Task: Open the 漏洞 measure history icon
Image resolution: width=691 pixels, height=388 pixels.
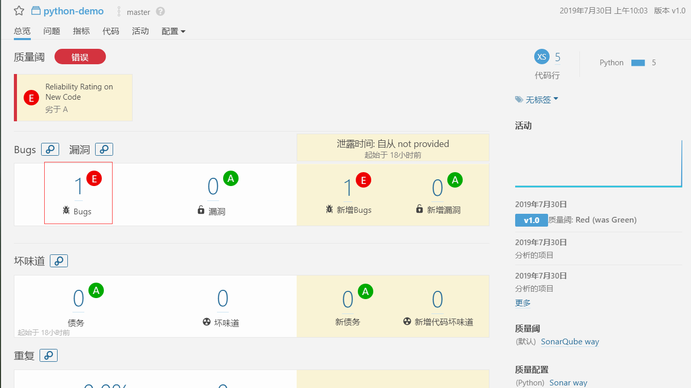Action: click(104, 150)
